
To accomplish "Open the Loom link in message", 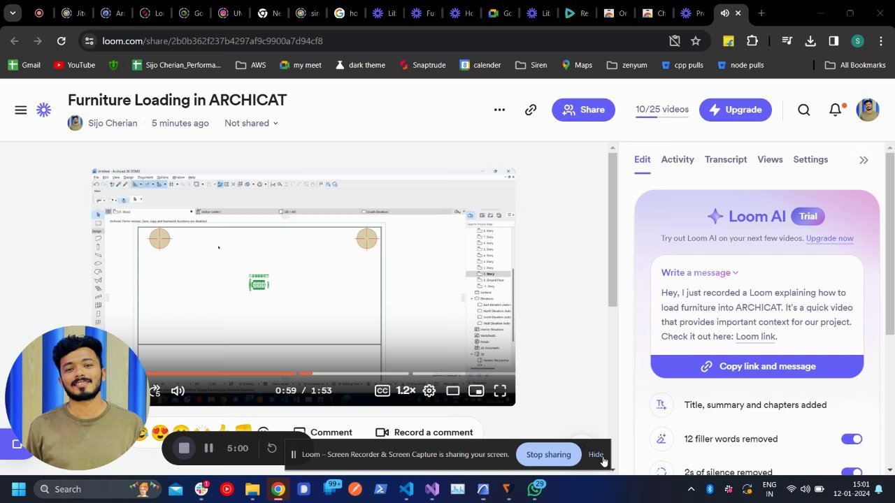I will click(x=755, y=337).
